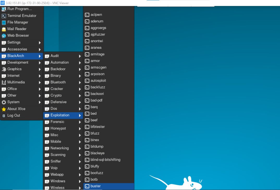Viewport: 280px width, 190px height.
Task: Expand the Development submenu arrow
Action: (x=40, y=63)
